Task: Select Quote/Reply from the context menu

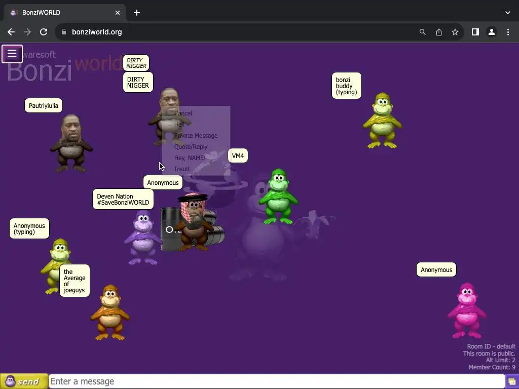Action: tap(191, 146)
